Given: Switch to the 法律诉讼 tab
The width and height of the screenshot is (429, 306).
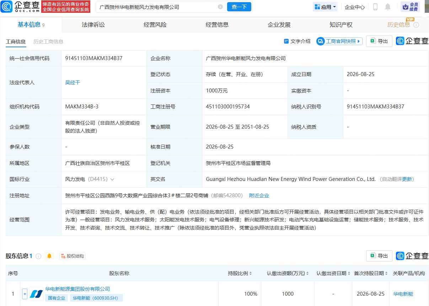Looking at the screenshot, I should (x=93, y=25).
